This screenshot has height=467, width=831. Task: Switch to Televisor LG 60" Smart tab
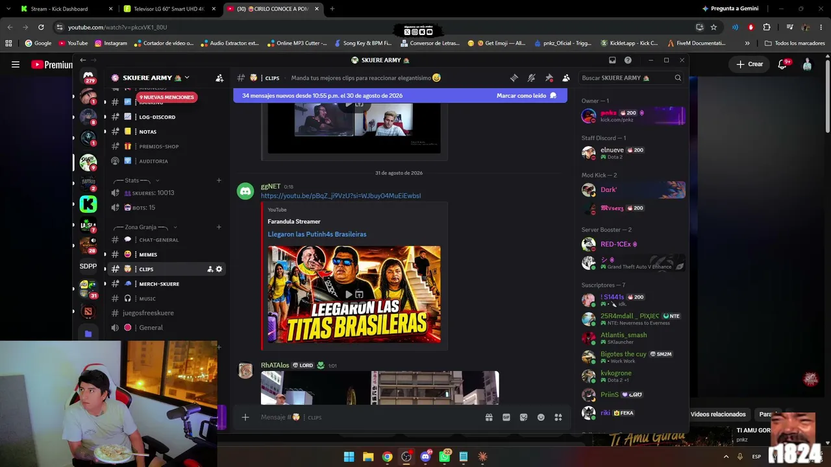coord(169,9)
